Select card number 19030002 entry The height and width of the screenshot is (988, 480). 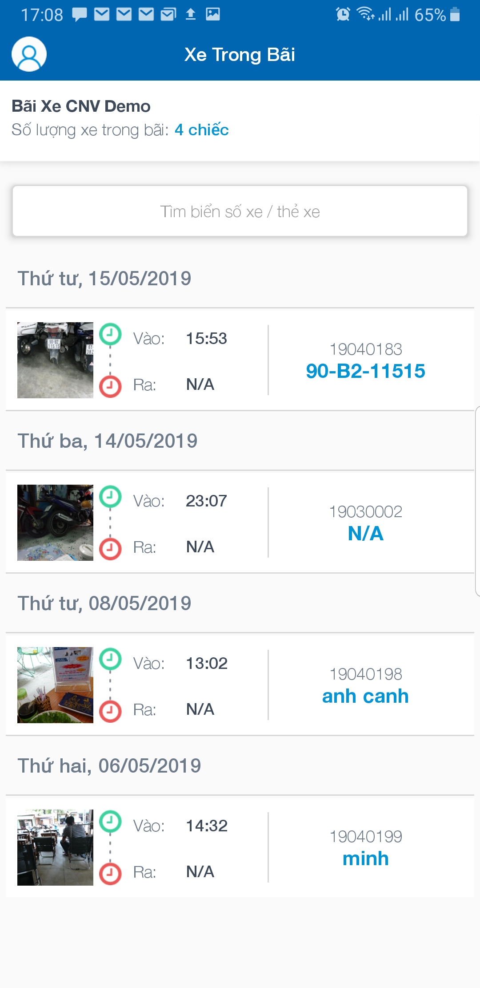click(365, 512)
